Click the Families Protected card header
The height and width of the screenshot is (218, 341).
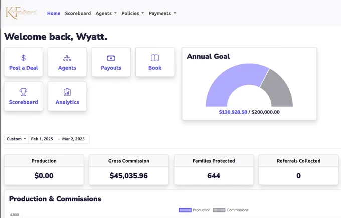214,161
